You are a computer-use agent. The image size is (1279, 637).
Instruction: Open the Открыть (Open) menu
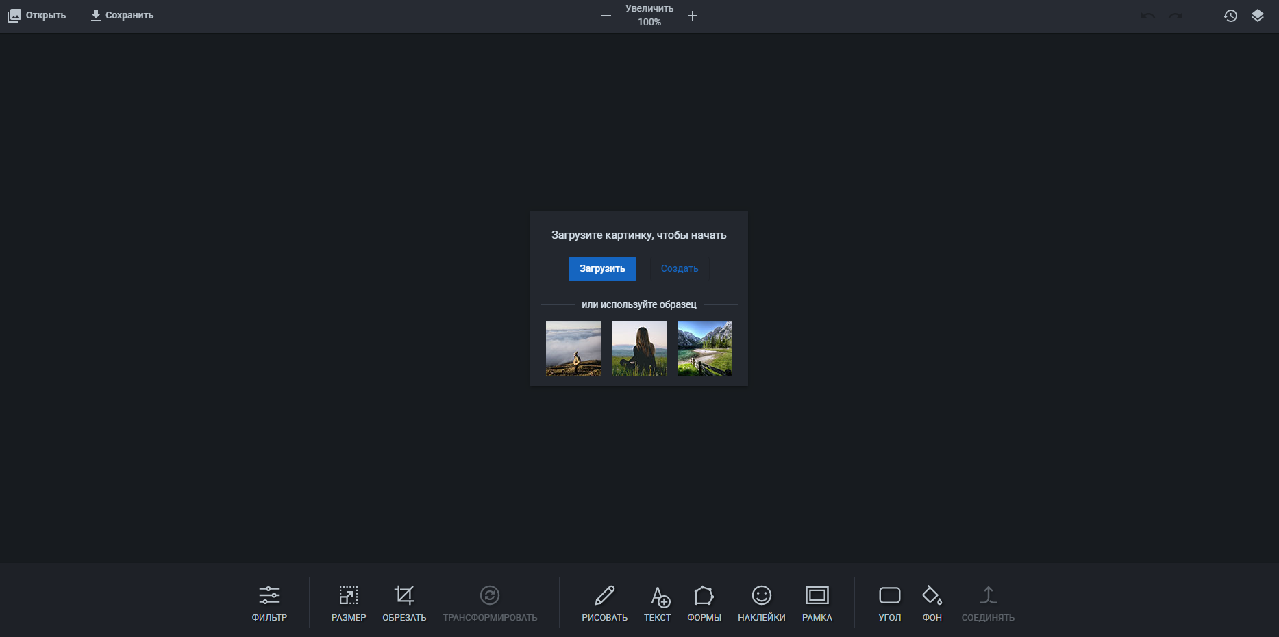(x=37, y=15)
